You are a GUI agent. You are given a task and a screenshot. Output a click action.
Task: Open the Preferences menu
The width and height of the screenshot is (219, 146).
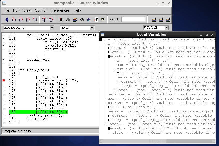(x=60, y=10)
